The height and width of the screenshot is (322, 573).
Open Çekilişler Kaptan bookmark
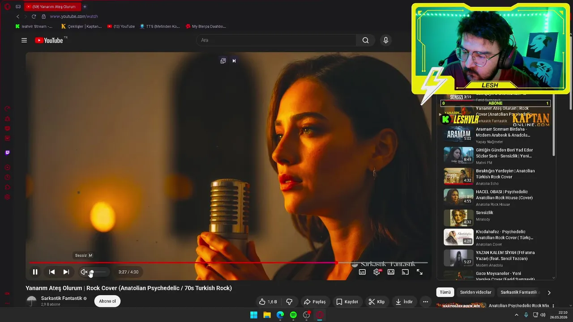(x=81, y=26)
